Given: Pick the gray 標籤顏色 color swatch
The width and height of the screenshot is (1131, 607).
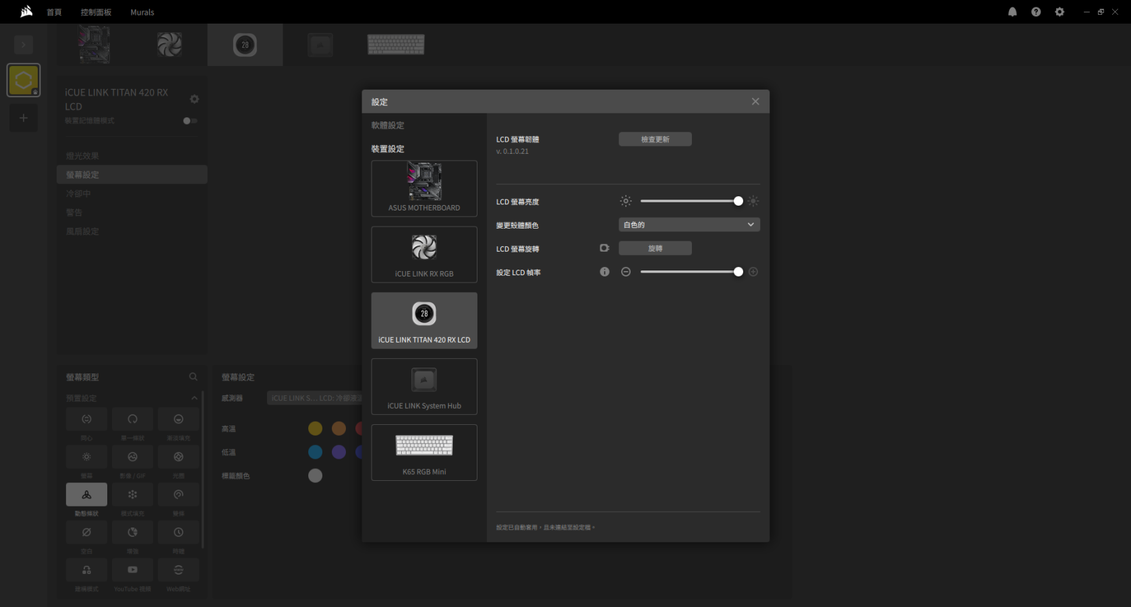Looking at the screenshot, I should pyautogui.click(x=315, y=475).
